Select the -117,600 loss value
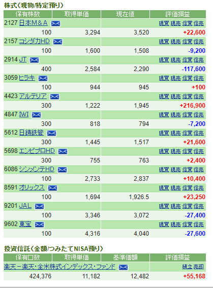The width and height of the screenshot is (213, 288). (x=194, y=69)
